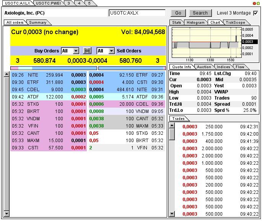The height and width of the screenshot is (221, 262).
Task: Click the Trades list scroll-down arrow
Action: [x=172, y=214]
